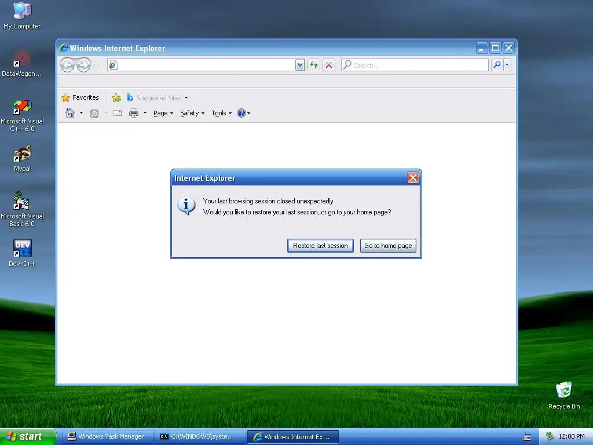Click the Restore last session button
The width and height of the screenshot is (593, 445).
tap(320, 246)
